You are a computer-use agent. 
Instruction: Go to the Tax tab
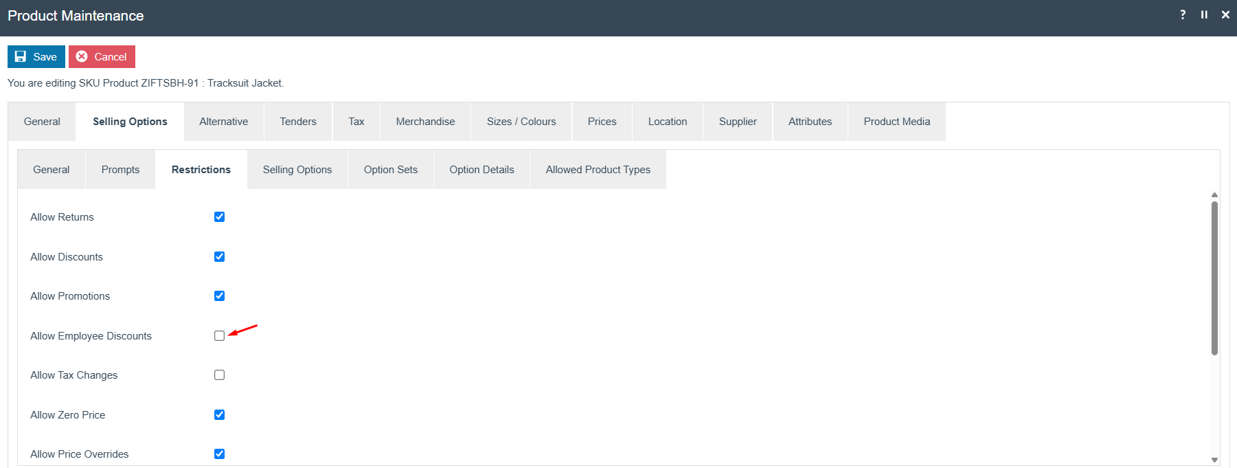tap(356, 122)
